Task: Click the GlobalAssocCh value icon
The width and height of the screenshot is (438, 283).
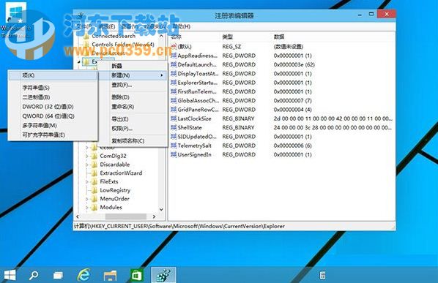Action: point(174,100)
